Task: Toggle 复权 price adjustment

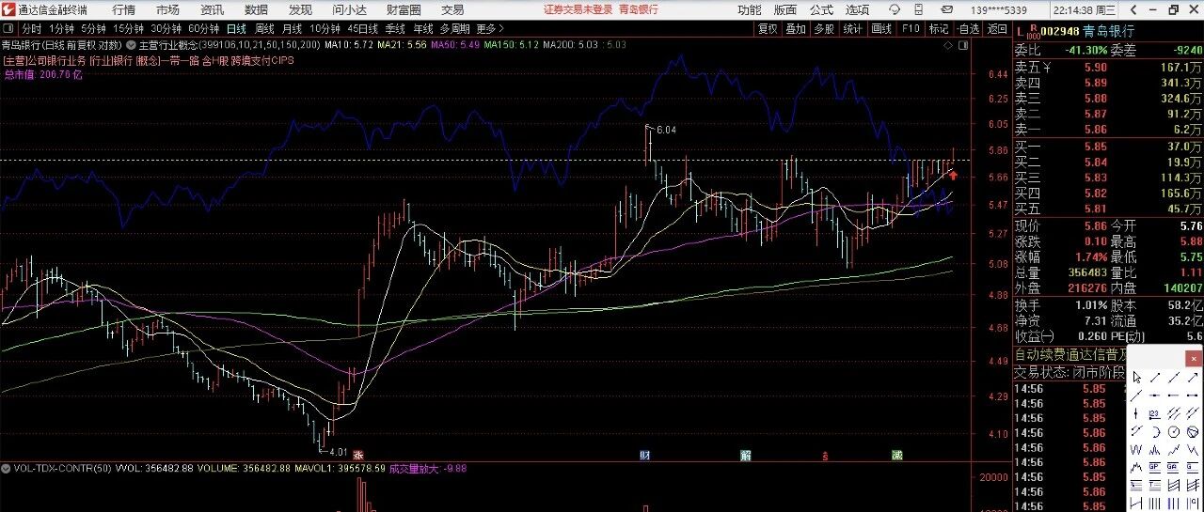Action: (768, 29)
